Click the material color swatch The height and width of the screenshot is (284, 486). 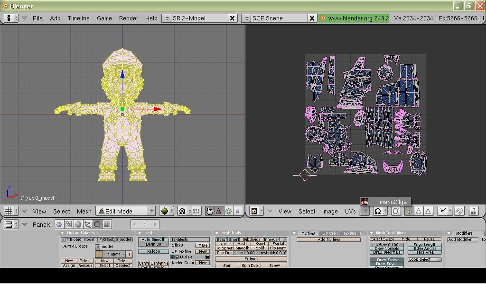coord(99,254)
